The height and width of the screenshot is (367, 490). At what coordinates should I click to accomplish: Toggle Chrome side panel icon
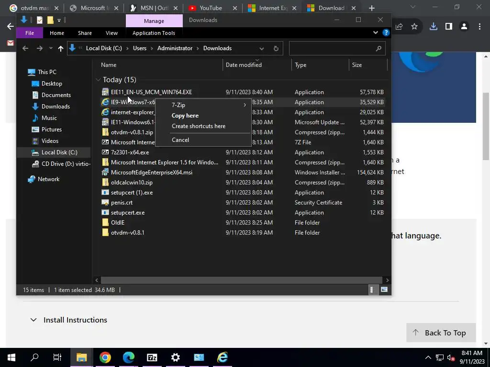(x=449, y=27)
